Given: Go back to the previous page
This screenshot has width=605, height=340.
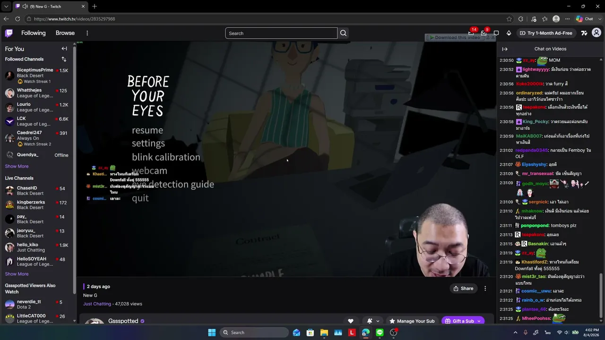Looking at the screenshot, I should point(6,19).
